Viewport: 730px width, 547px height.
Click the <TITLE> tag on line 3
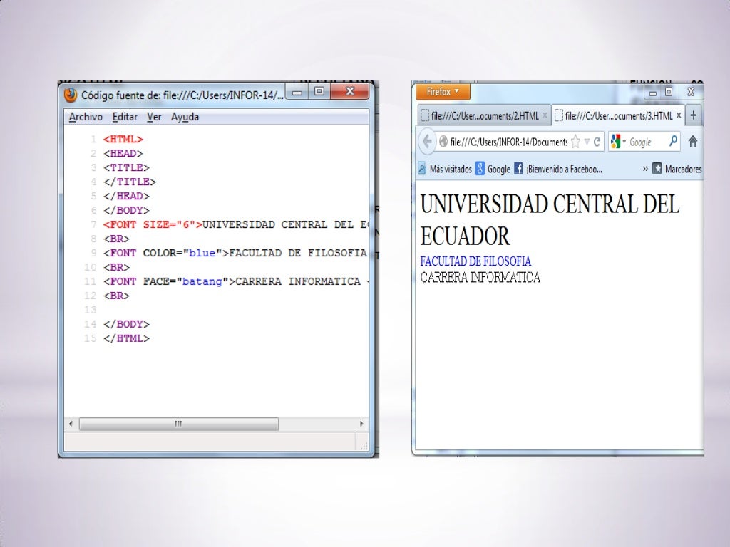pos(127,167)
